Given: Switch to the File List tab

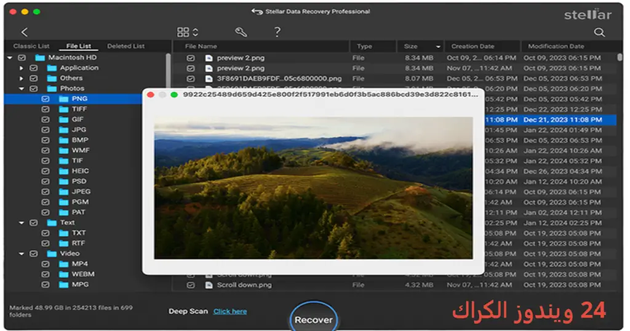Looking at the screenshot, I should tap(79, 46).
